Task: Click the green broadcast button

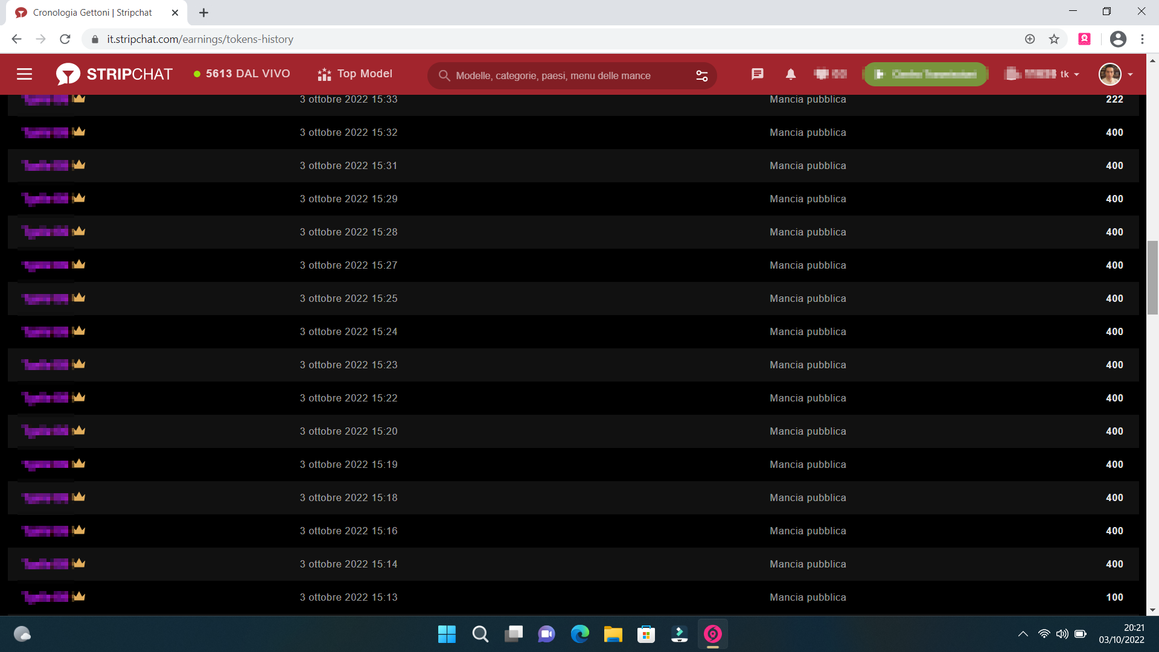Action: [925, 74]
